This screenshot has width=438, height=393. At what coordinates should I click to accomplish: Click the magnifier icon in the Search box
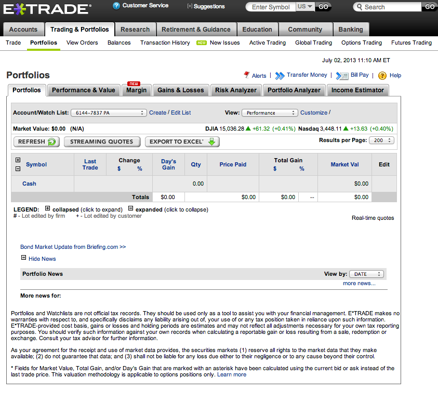tap(360, 7)
